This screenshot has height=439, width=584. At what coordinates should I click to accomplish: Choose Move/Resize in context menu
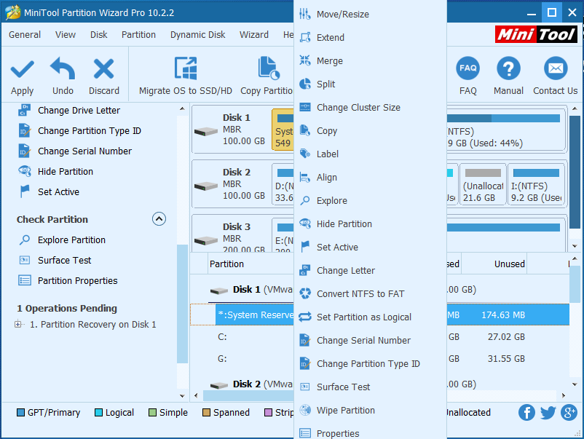[x=370, y=14]
